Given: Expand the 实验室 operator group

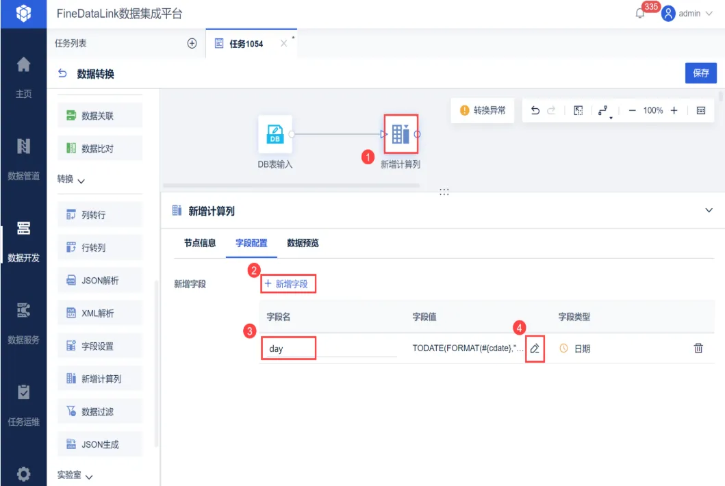Looking at the screenshot, I should click(75, 475).
